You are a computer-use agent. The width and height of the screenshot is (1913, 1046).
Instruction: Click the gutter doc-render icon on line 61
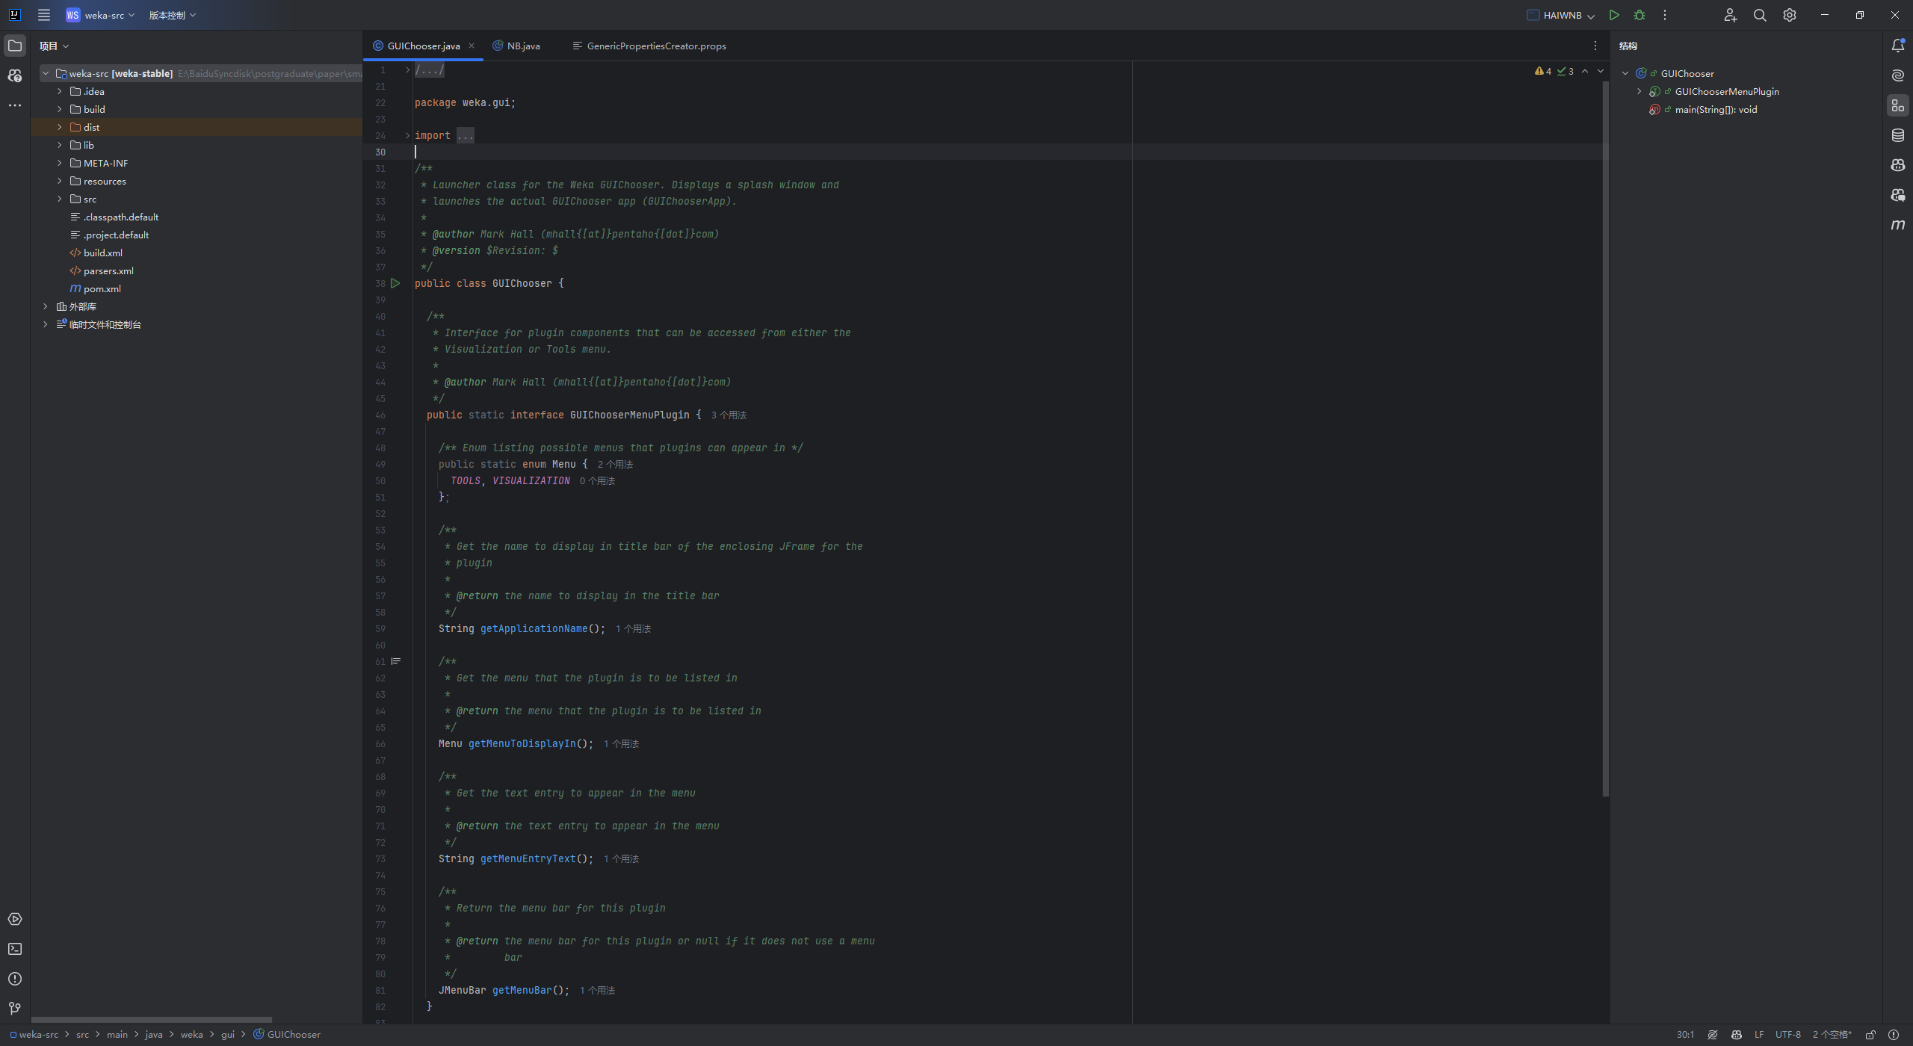point(396,661)
